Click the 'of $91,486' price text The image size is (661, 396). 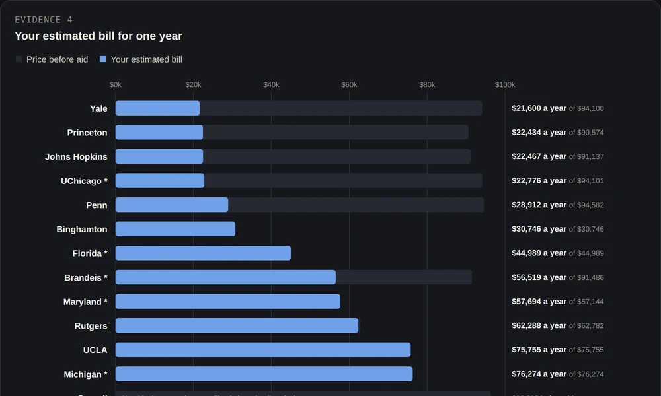tap(586, 278)
